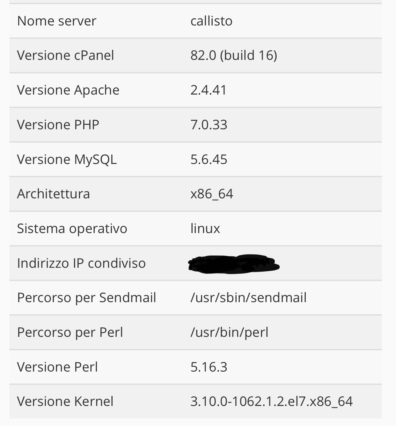Click the "Versione cPanel" row label

[65, 55]
